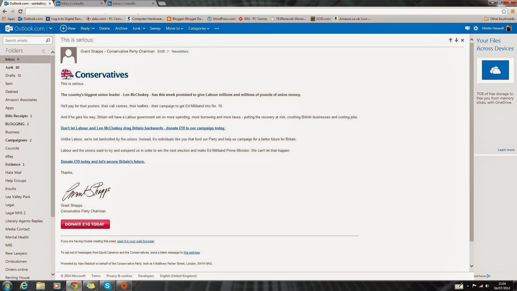This screenshot has width=517, height=291.
Task: Go to the next message arrow
Action: [457, 40]
